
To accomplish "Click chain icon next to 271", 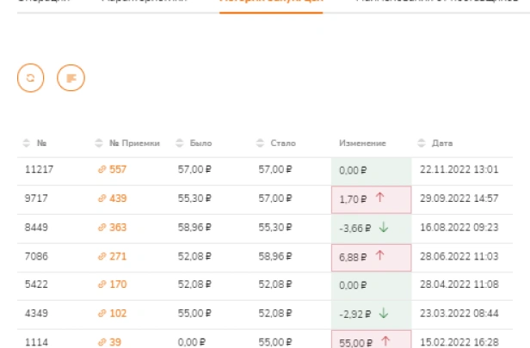I will coord(102,257).
